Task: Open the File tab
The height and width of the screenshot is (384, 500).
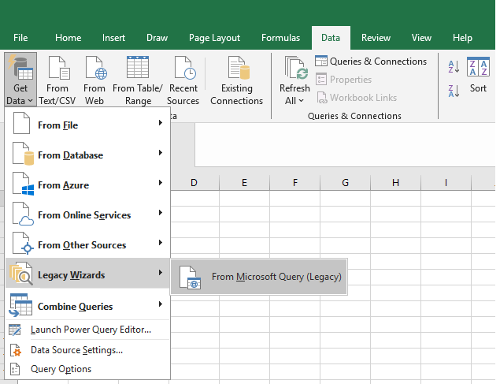Action: tap(20, 38)
